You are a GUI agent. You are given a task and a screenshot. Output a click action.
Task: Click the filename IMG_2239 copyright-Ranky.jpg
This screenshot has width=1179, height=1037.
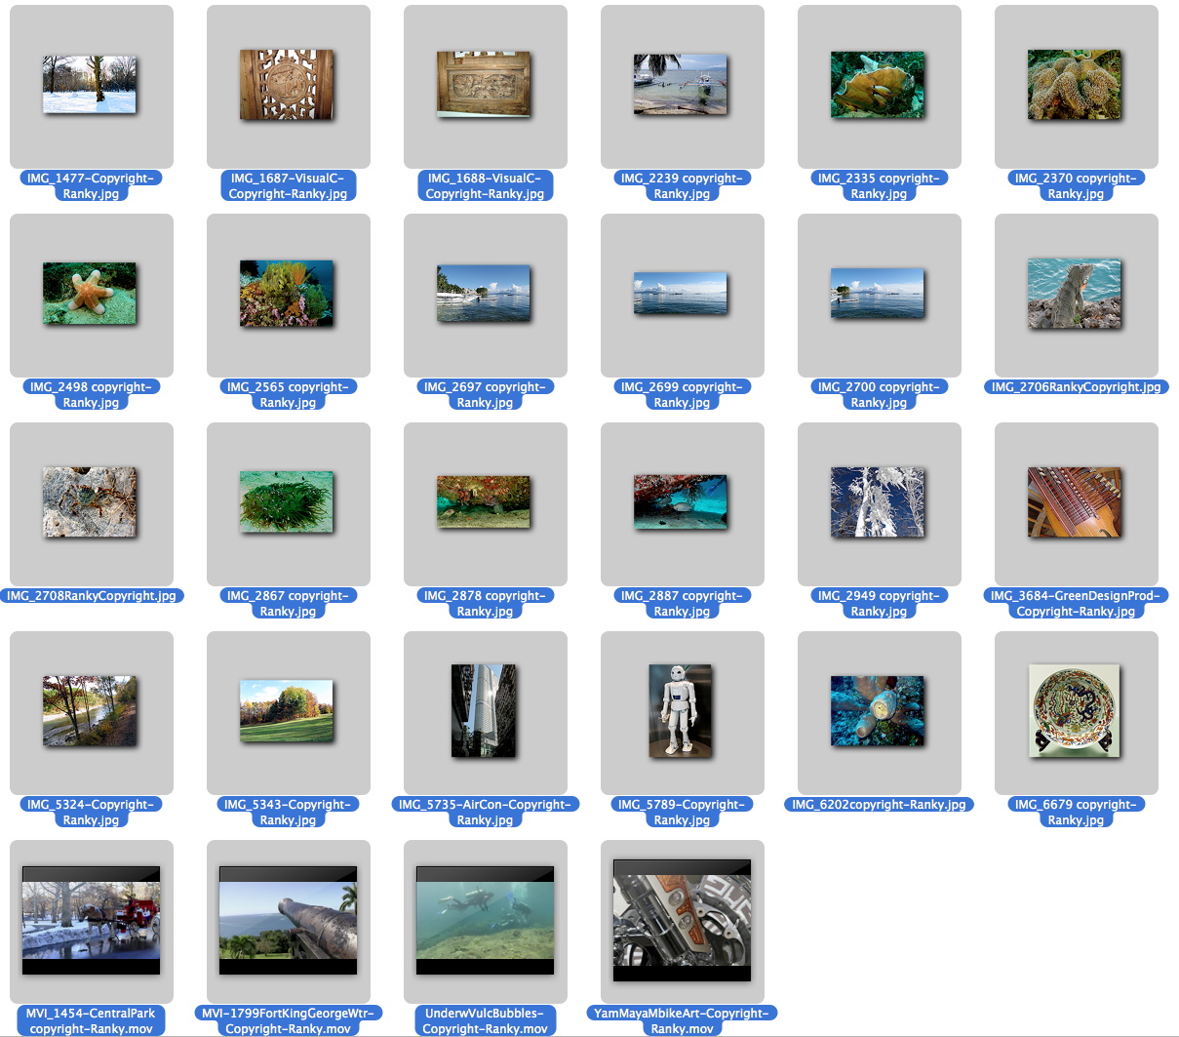[x=682, y=185]
